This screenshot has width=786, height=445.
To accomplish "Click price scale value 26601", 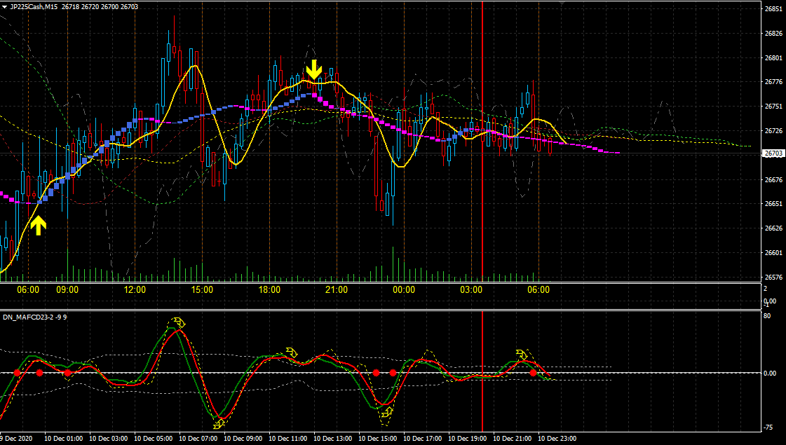I will pos(773,252).
